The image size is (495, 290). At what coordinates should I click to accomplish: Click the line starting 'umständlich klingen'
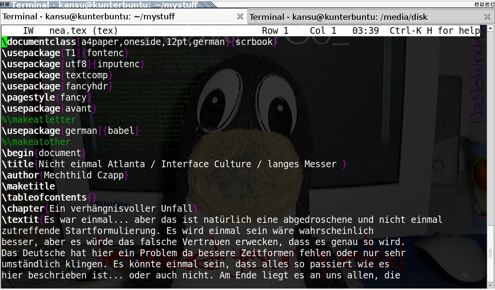(195, 264)
